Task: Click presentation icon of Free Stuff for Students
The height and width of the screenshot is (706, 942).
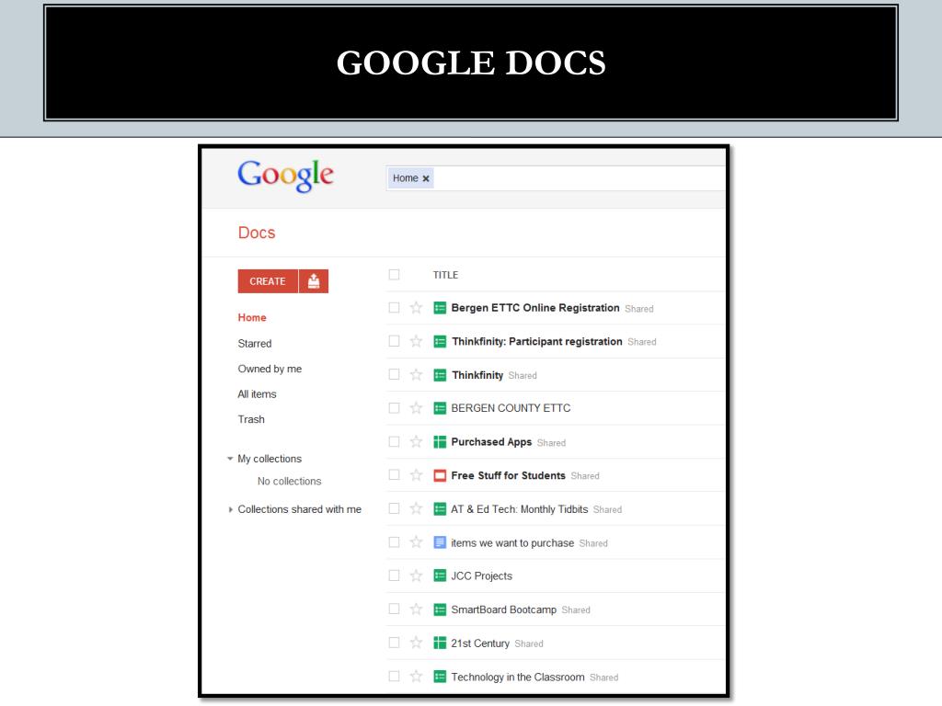Action: 440,475
